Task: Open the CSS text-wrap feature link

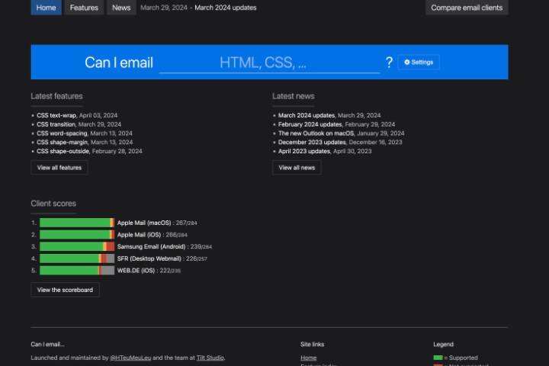Action: coord(56,116)
